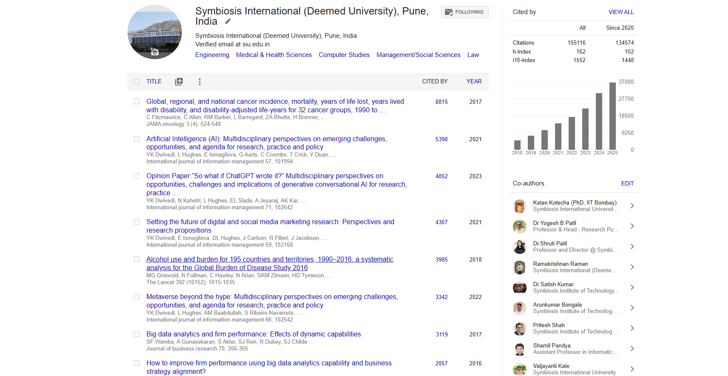Open the Engineering interest tag
This screenshot has height=376, width=728.
tap(212, 55)
